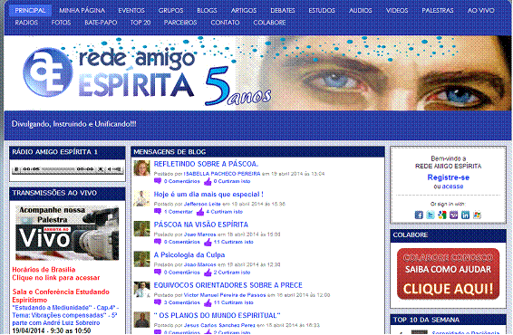This screenshot has width=513, height=335.
Task: Click Isabella Pacheco Pereira's avatar thumbnail
Action: 141,168
